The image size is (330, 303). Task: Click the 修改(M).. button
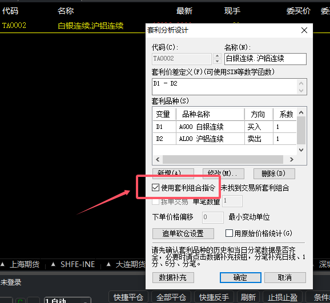[x=223, y=173]
